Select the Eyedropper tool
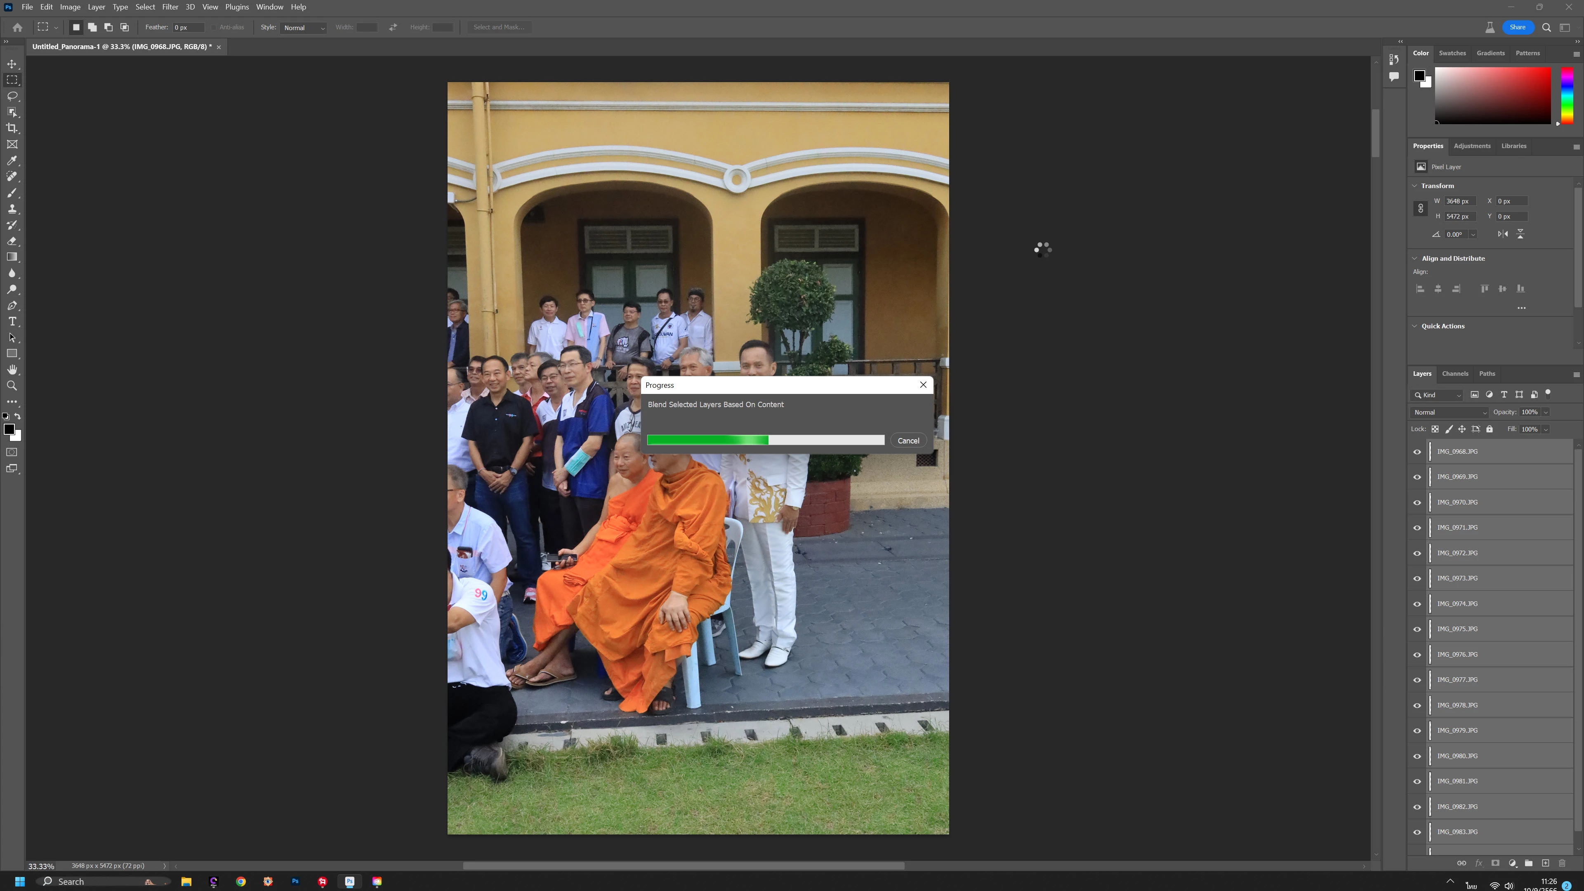The height and width of the screenshot is (891, 1584). click(x=12, y=160)
